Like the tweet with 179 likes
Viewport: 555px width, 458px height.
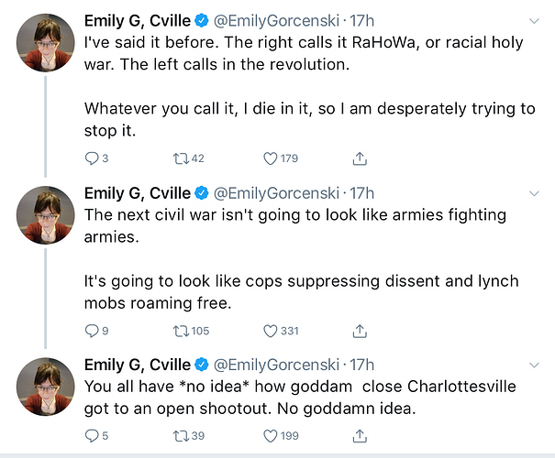[x=271, y=158]
